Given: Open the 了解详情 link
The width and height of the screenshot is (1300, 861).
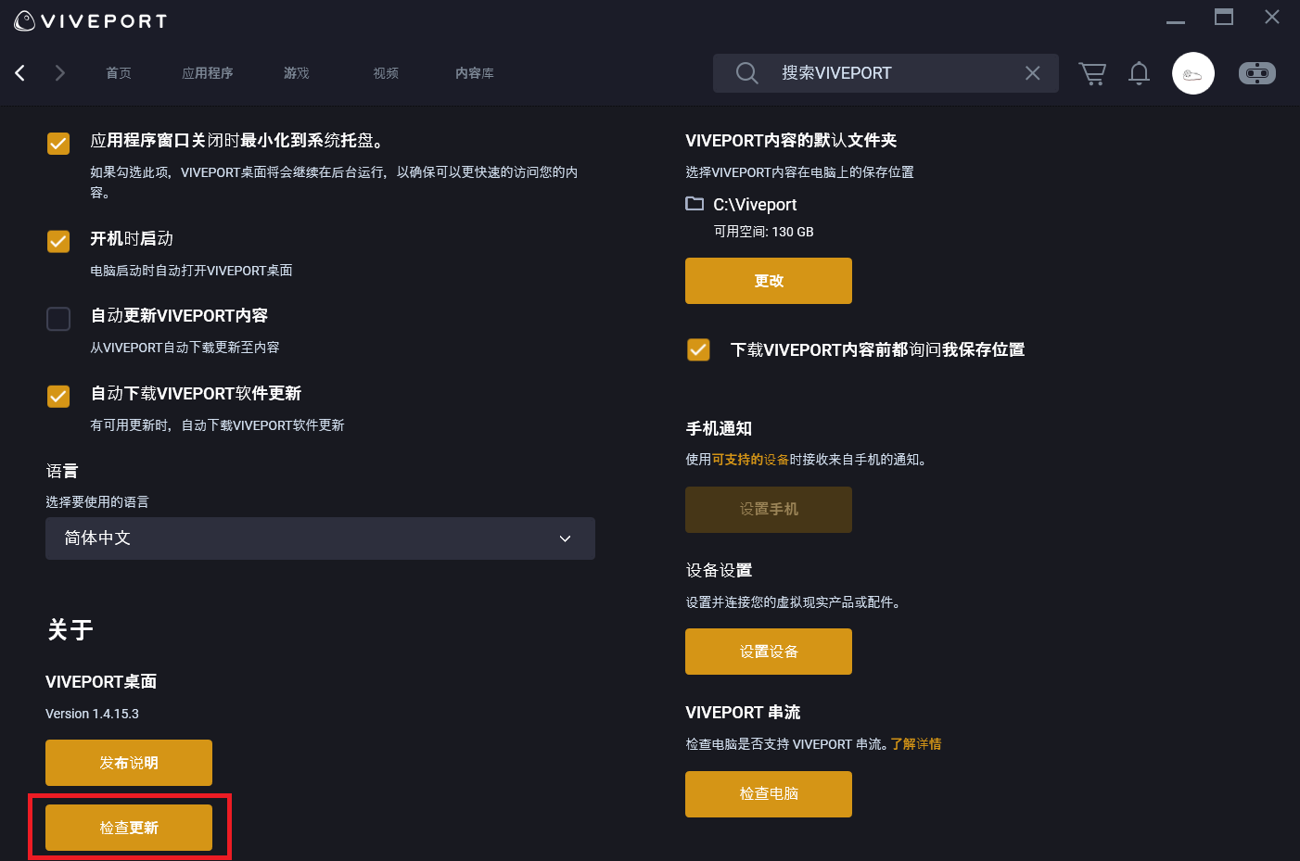Looking at the screenshot, I should pyautogui.click(x=916, y=744).
